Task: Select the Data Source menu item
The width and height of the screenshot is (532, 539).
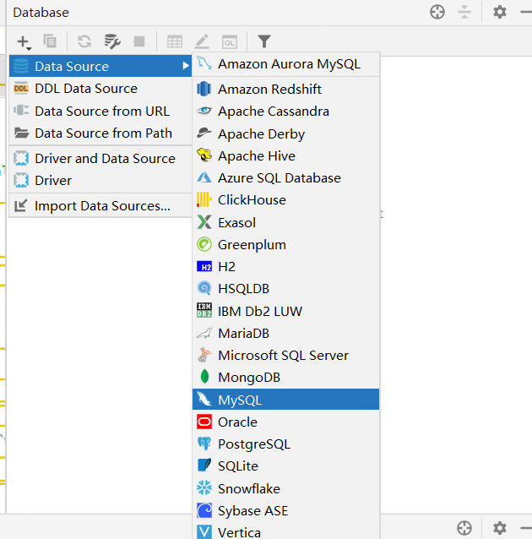Action: point(100,66)
